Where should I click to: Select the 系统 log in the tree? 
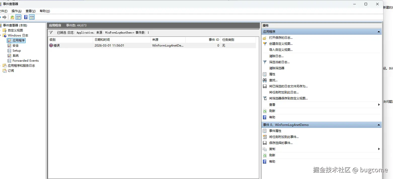point(16,56)
